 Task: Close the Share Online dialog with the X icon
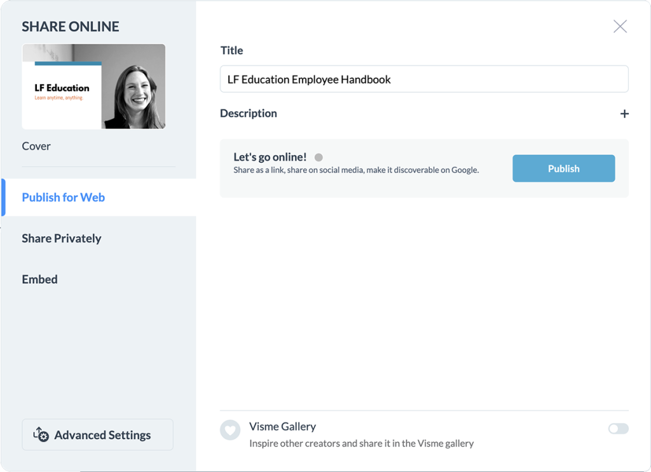(x=620, y=26)
